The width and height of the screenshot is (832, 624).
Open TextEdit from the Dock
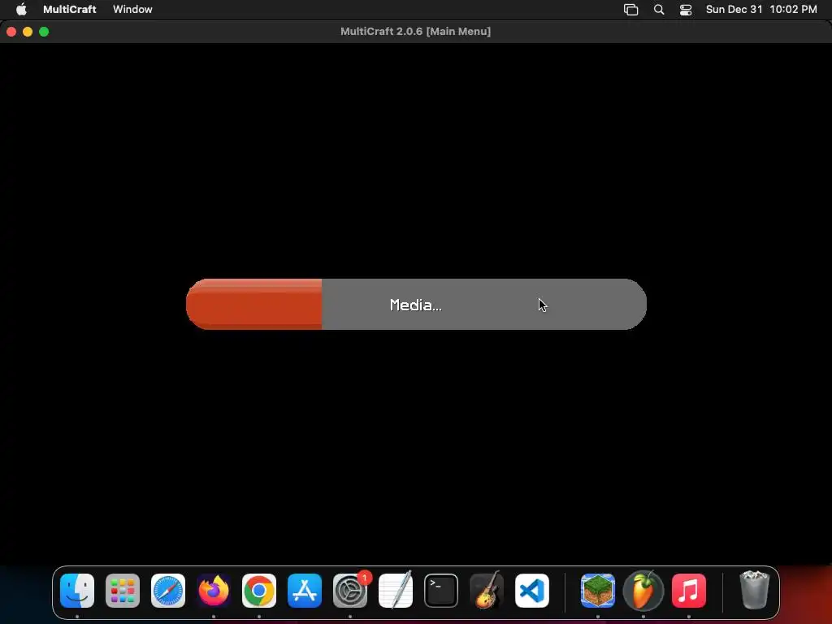pyautogui.click(x=396, y=591)
